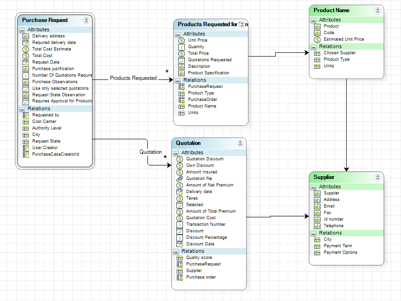401x301 pixels.
Task: Click the icon beside Requested by relation
Action: [x=26, y=115]
